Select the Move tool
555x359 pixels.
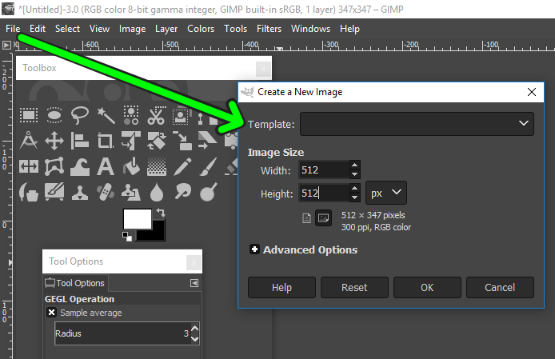[54, 141]
